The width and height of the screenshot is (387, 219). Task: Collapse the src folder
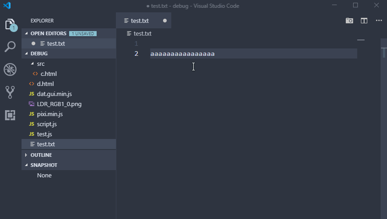tap(33, 64)
